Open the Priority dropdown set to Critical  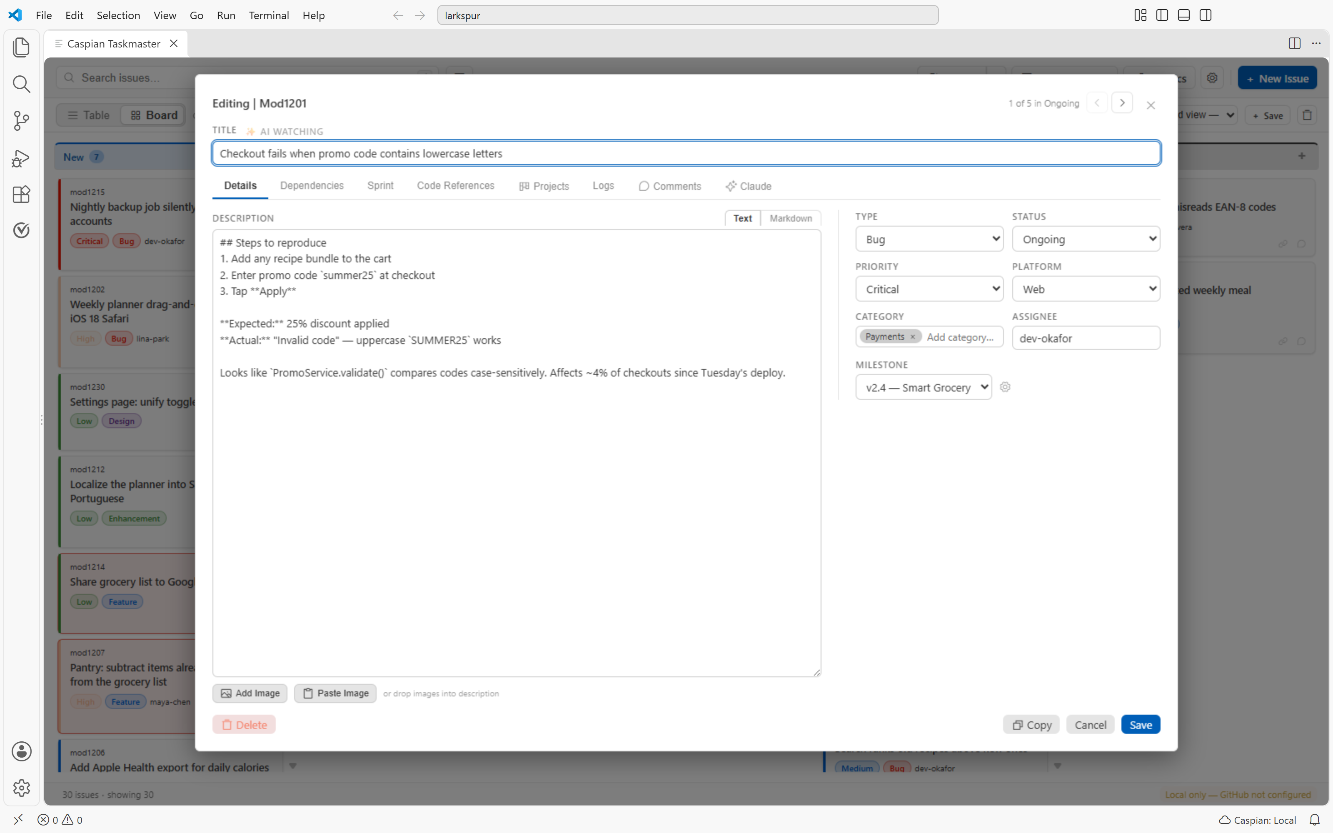(929, 289)
